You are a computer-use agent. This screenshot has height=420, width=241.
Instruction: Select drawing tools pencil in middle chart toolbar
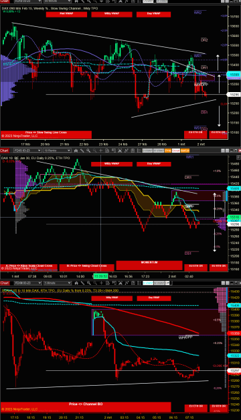82,151
